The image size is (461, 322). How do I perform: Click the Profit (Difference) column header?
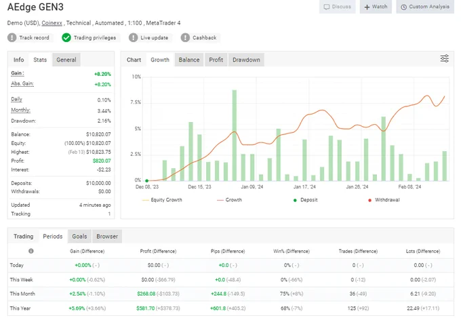158,251
